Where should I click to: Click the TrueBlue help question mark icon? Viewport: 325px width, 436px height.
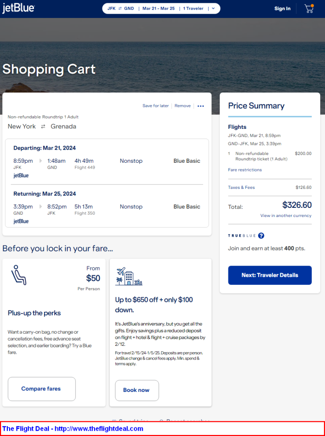pyautogui.click(x=261, y=236)
